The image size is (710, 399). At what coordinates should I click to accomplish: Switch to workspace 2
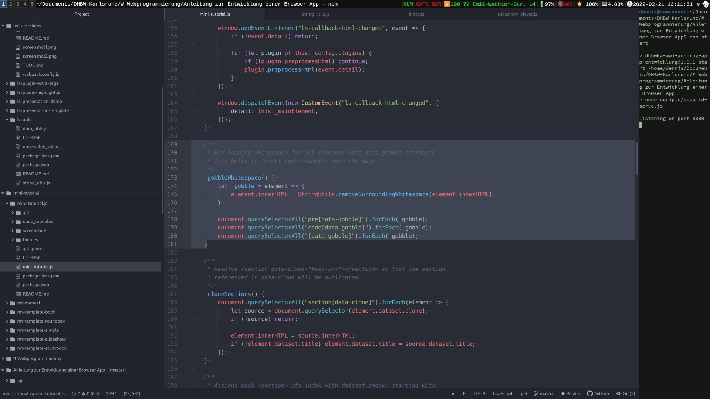tap(11, 4)
